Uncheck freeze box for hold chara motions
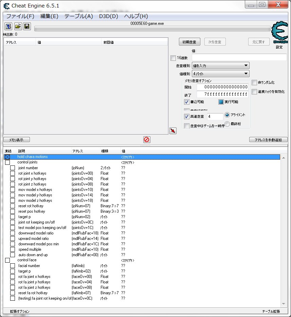Image resolution: width=291 pixels, height=317 pixels. 7,157
